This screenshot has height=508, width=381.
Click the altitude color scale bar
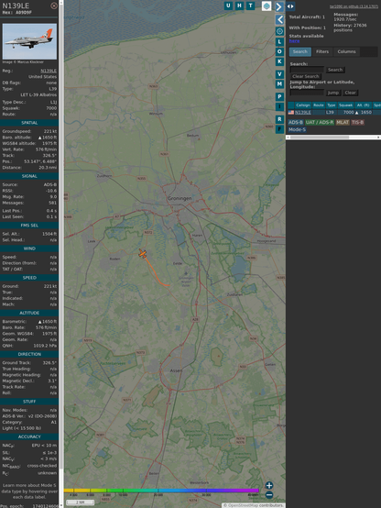click(x=161, y=491)
